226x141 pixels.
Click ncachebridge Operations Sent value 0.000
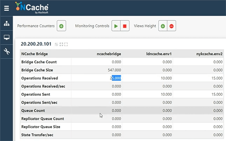(x=116, y=94)
